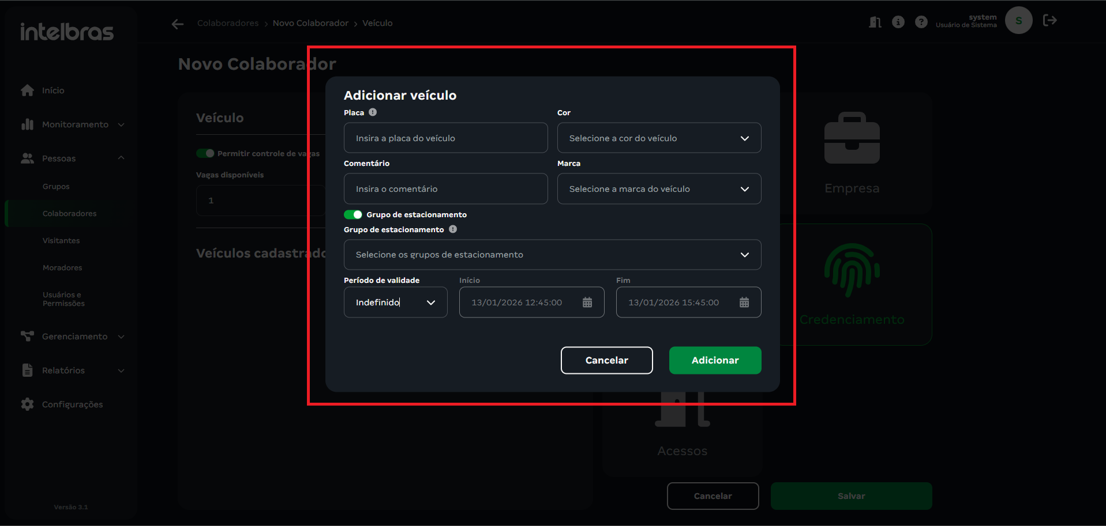Open the Fim date calendar icon

pos(744,302)
